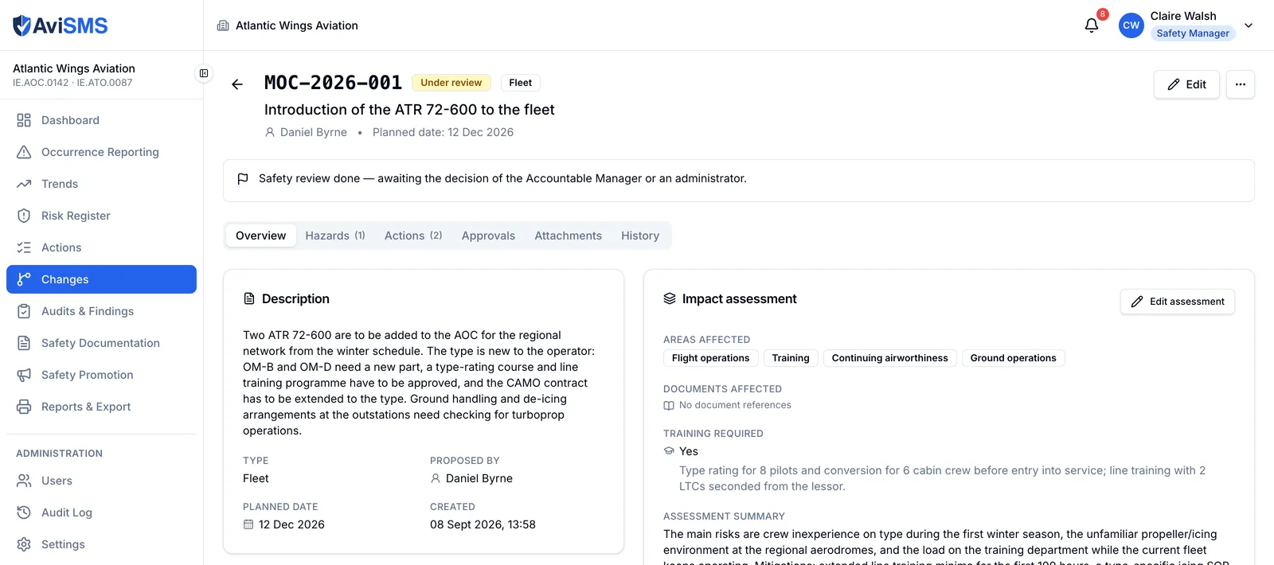Viewport: 1274px width, 565px height.
Task: Go to Safety Promotion
Action: (101, 375)
